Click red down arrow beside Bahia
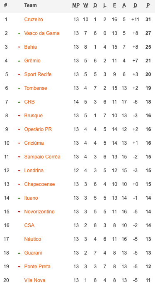Viewport: 155px width, 287px height. pos(19,47)
